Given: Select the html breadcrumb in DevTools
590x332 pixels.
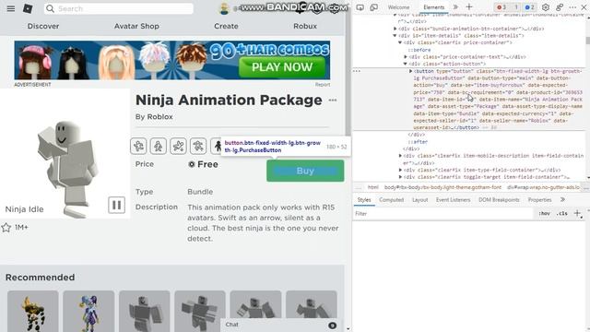Looking at the screenshot, I should point(372,187).
